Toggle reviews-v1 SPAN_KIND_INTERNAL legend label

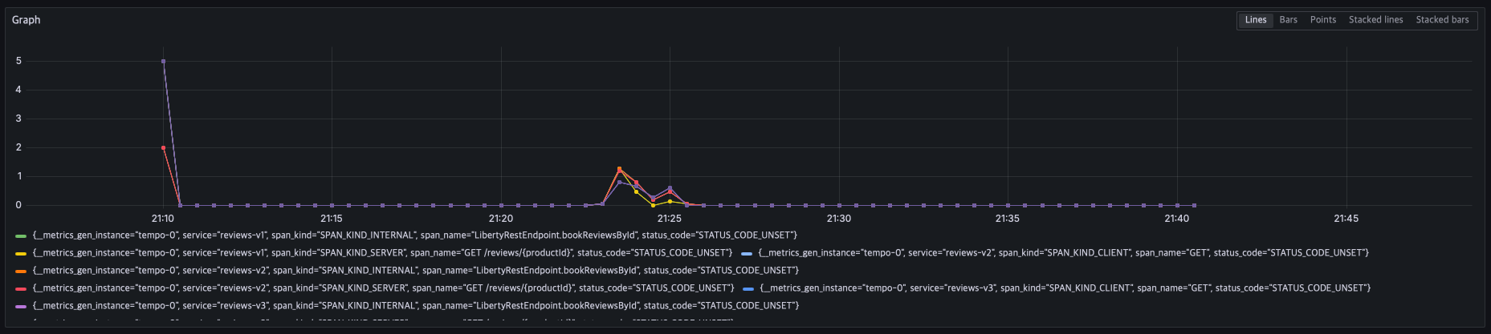(414, 235)
